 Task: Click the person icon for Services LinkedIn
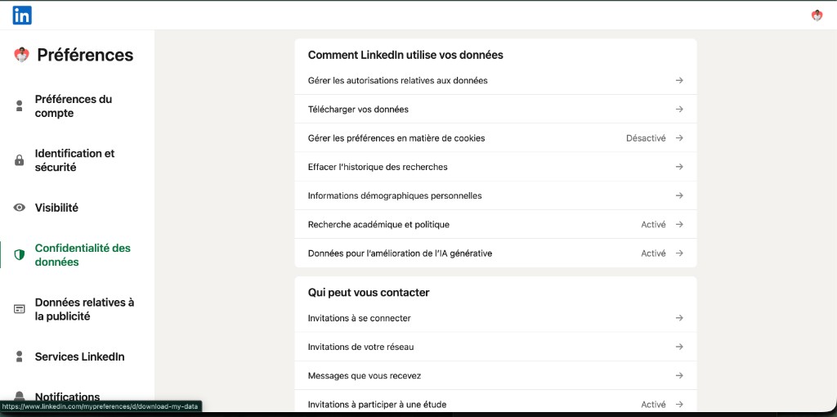20,356
